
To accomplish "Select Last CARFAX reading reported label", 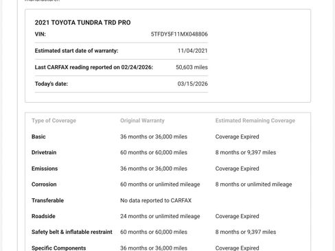I will 94,67.
